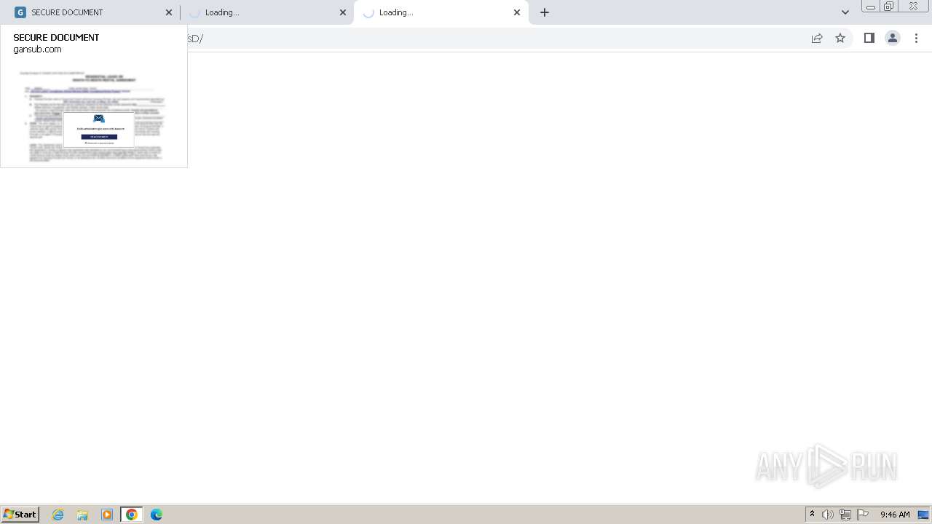This screenshot has height=524, width=932.
Task: Close the third Loading tab
Action: tap(517, 12)
